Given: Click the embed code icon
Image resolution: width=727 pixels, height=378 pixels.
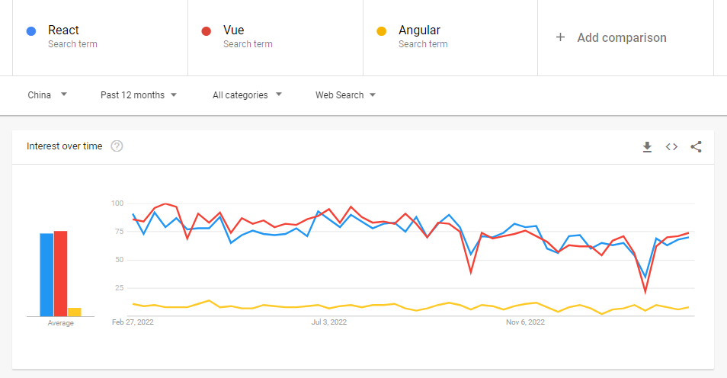Looking at the screenshot, I should [671, 146].
